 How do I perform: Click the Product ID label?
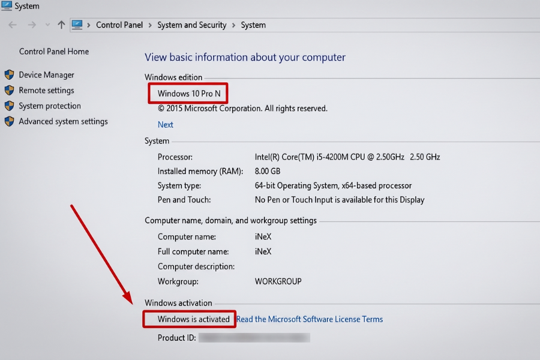point(176,338)
